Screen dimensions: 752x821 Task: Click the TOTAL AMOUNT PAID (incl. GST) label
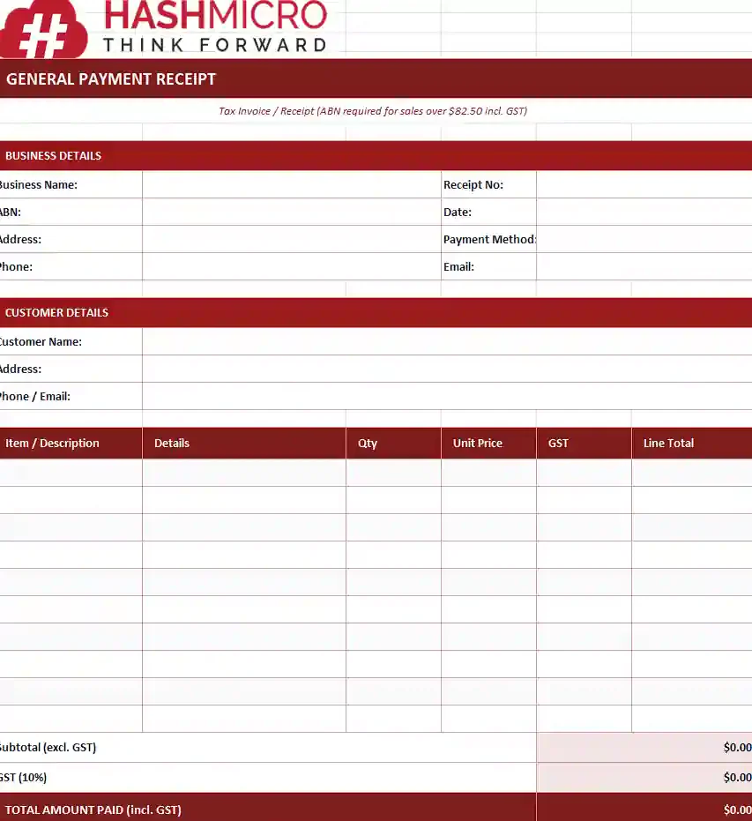point(93,810)
